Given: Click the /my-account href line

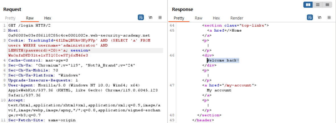Looking at the screenshot, I should pyautogui.click(x=229, y=85).
